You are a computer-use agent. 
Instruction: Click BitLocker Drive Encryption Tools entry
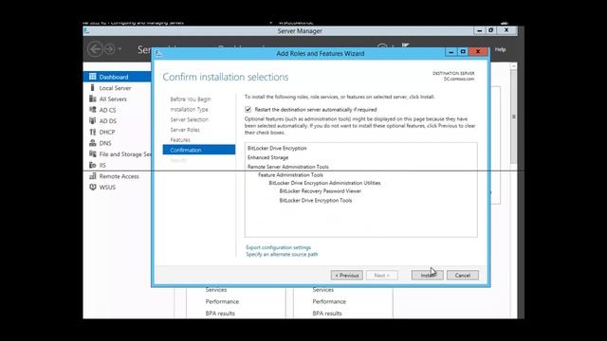coord(316,200)
